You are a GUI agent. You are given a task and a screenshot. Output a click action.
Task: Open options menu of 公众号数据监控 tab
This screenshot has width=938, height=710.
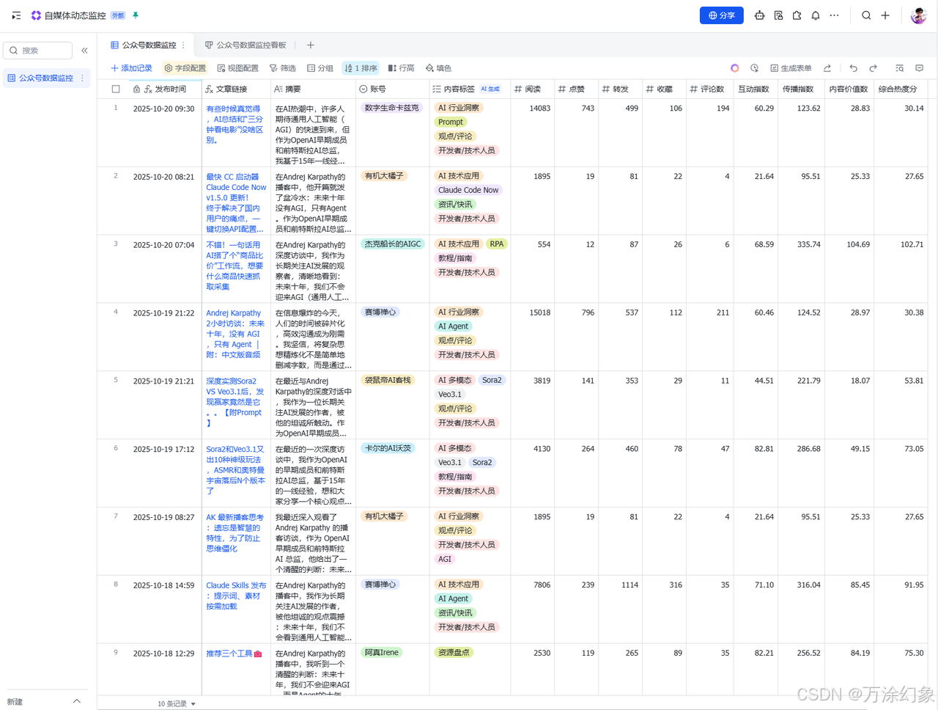click(x=183, y=45)
